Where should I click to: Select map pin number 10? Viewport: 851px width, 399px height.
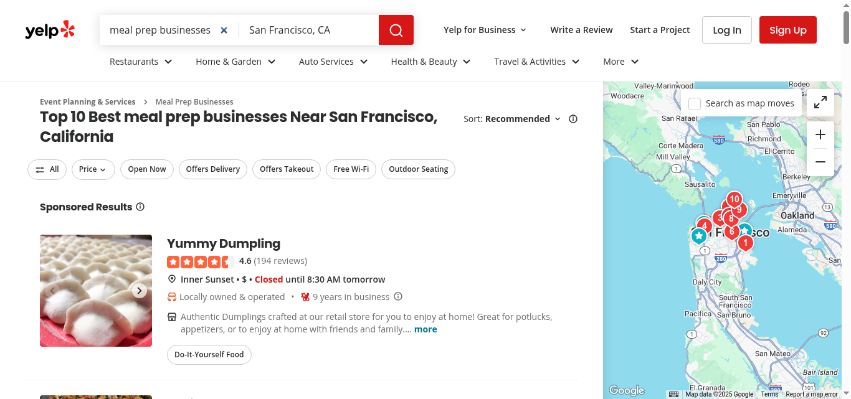(735, 199)
